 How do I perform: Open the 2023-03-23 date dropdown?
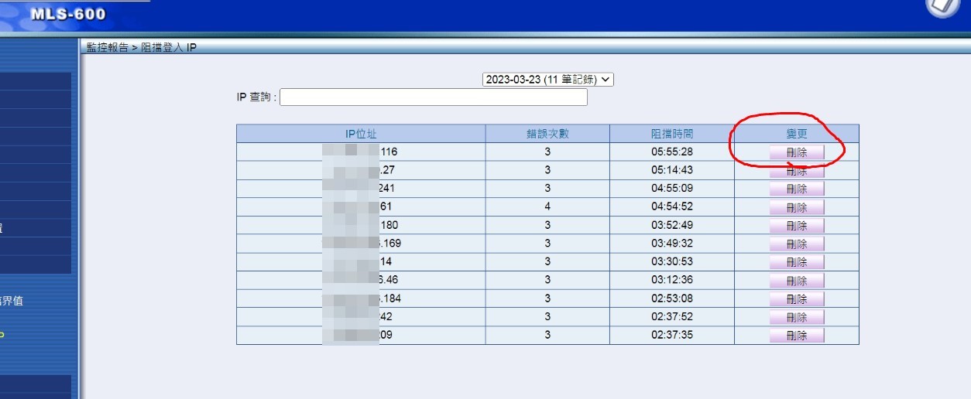tap(548, 80)
